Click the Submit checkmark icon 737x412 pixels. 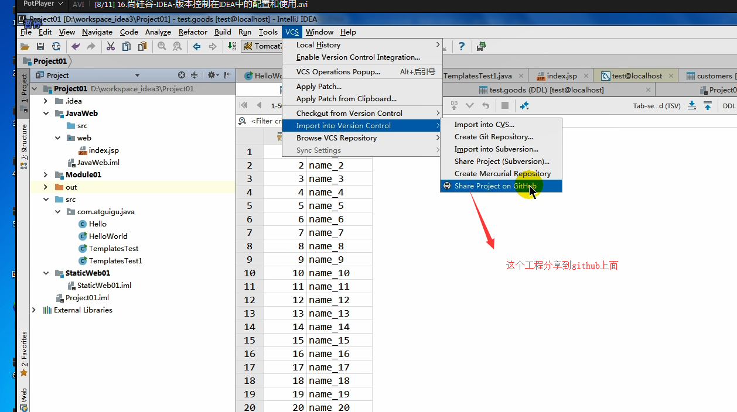pos(469,105)
